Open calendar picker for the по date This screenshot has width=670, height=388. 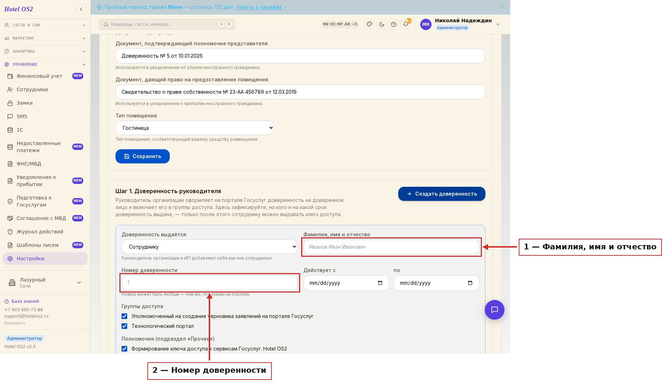470,283
